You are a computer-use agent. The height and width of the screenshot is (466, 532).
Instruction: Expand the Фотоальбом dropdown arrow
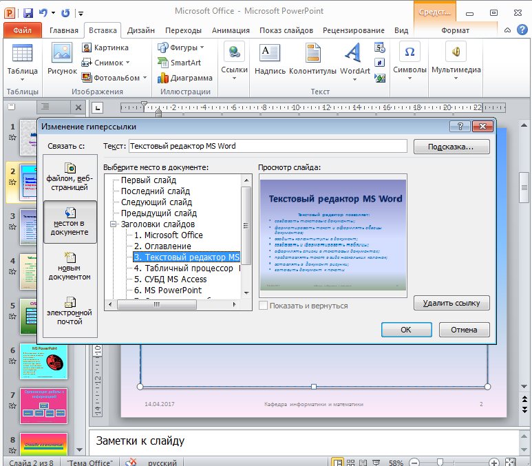click(145, 78)
